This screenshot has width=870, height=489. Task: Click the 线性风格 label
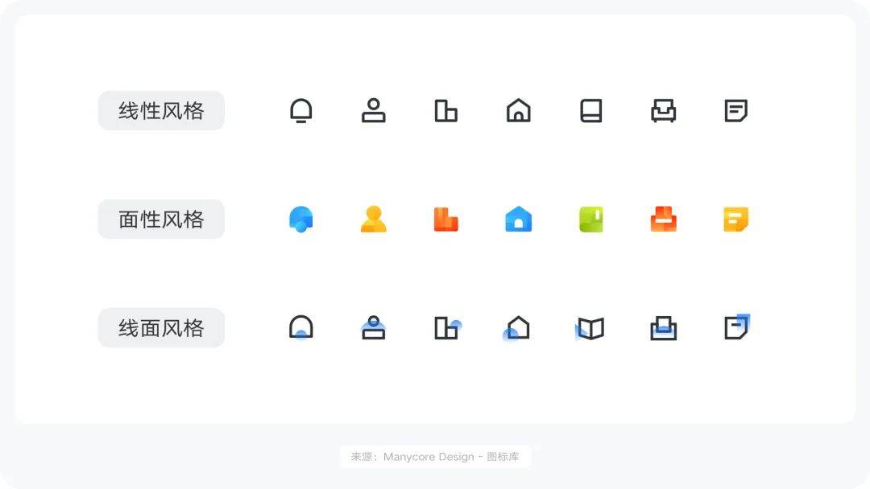click(161, 111)
